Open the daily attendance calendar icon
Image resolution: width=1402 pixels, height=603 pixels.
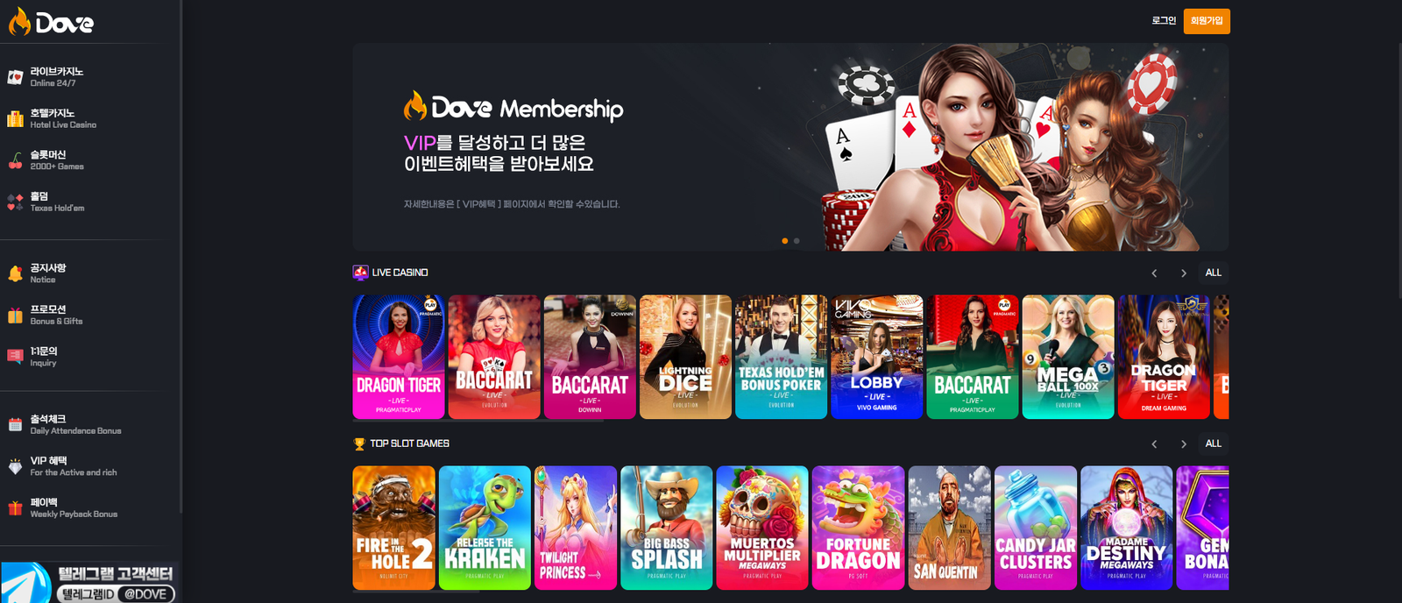[15, 425]
